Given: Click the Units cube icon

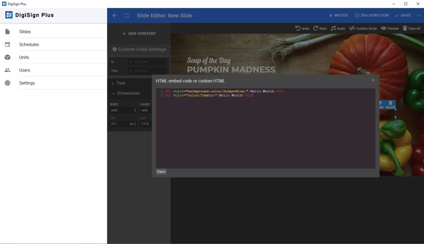Looking at the screenshot, I should (7, 57).
